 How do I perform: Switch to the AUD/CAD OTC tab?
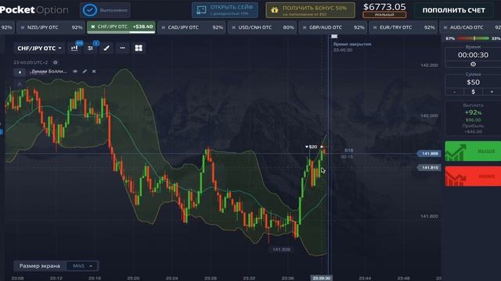coord(470,27)
